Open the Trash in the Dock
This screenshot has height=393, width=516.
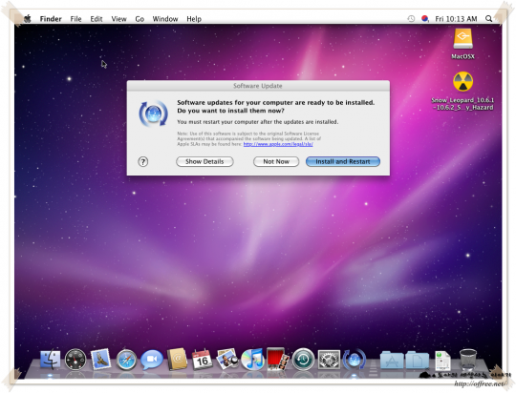tap(467, 360)
